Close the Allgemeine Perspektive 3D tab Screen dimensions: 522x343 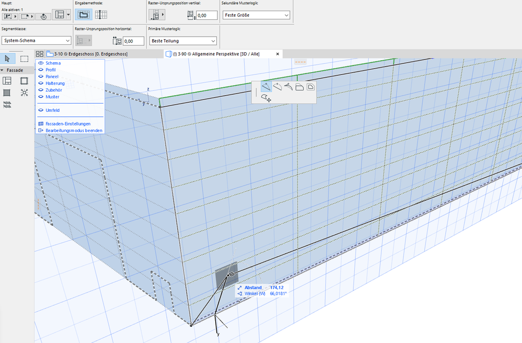point(277,54)
